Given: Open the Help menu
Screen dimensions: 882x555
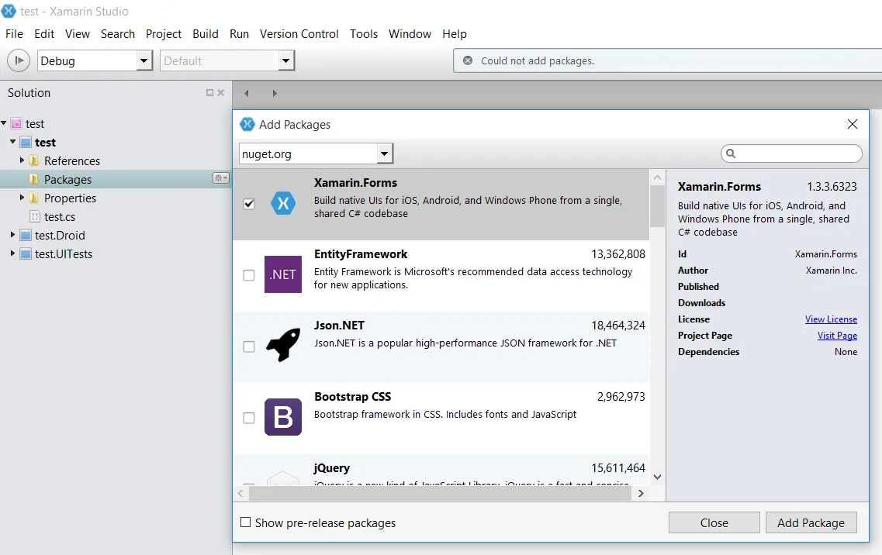Looking at the screenshot, I should 454,34.
